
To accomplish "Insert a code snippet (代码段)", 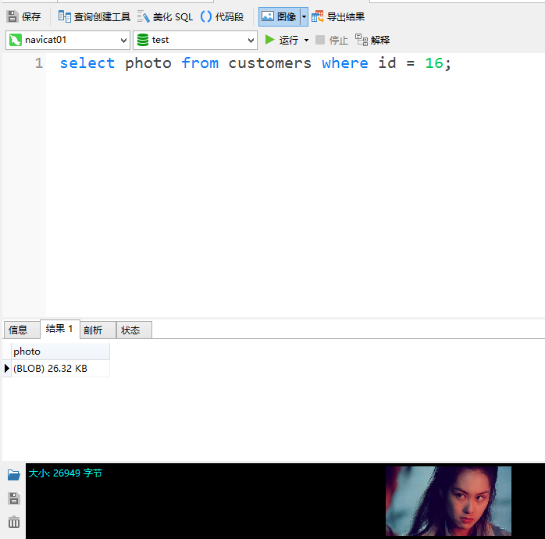I will coord(206,16).
